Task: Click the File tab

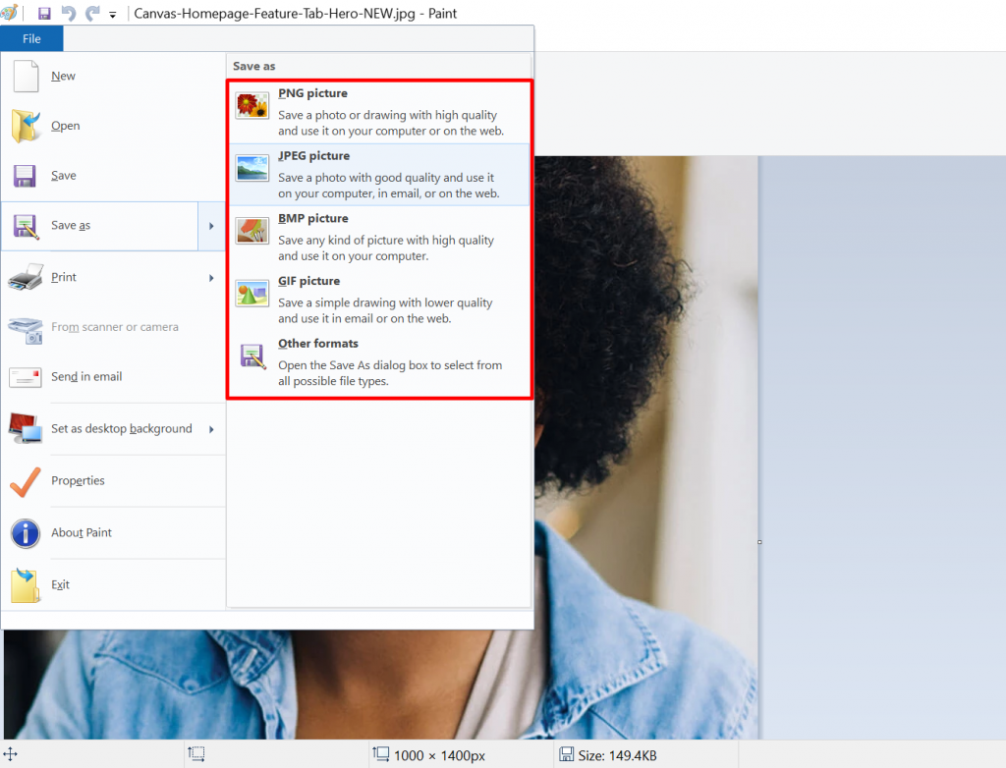Action: tap(31, 38)
